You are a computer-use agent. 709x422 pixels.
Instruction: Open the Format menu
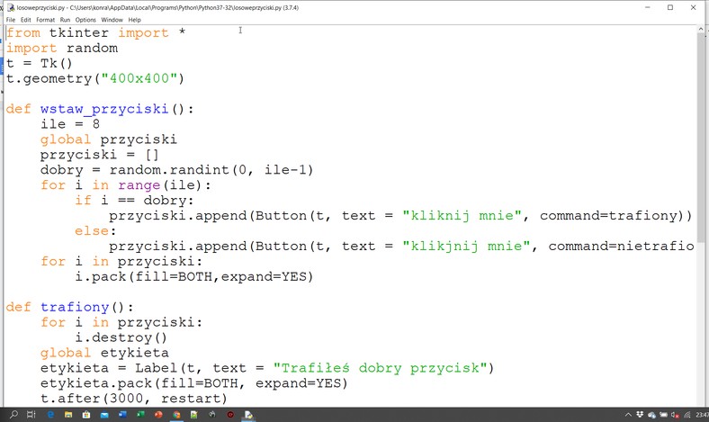pyautogui.click(x=45, y=19)
